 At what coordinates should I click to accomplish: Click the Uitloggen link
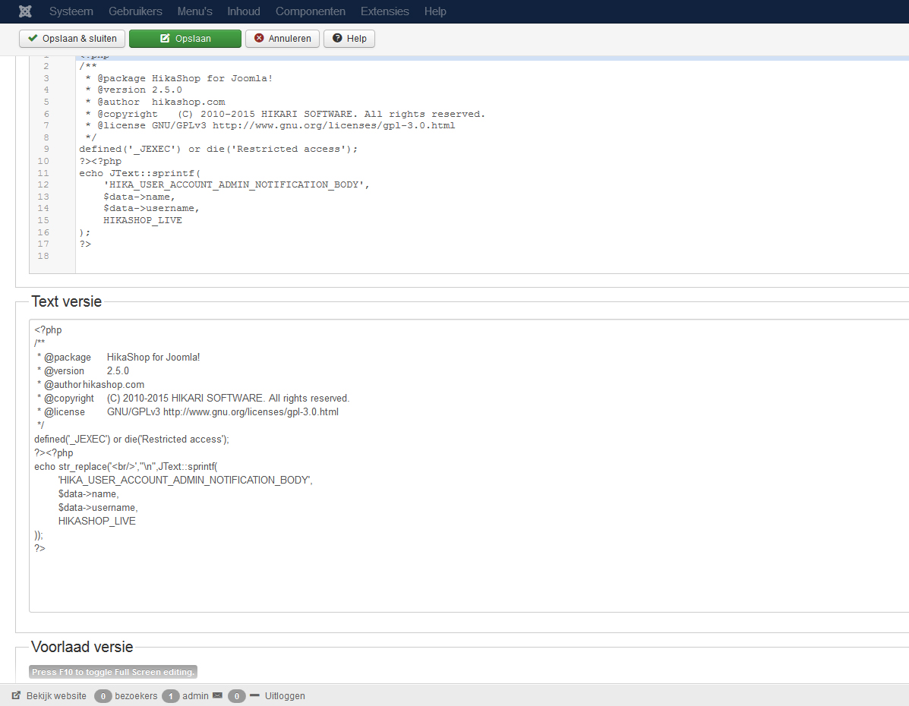pyautogui.click(x=285, y=695)
